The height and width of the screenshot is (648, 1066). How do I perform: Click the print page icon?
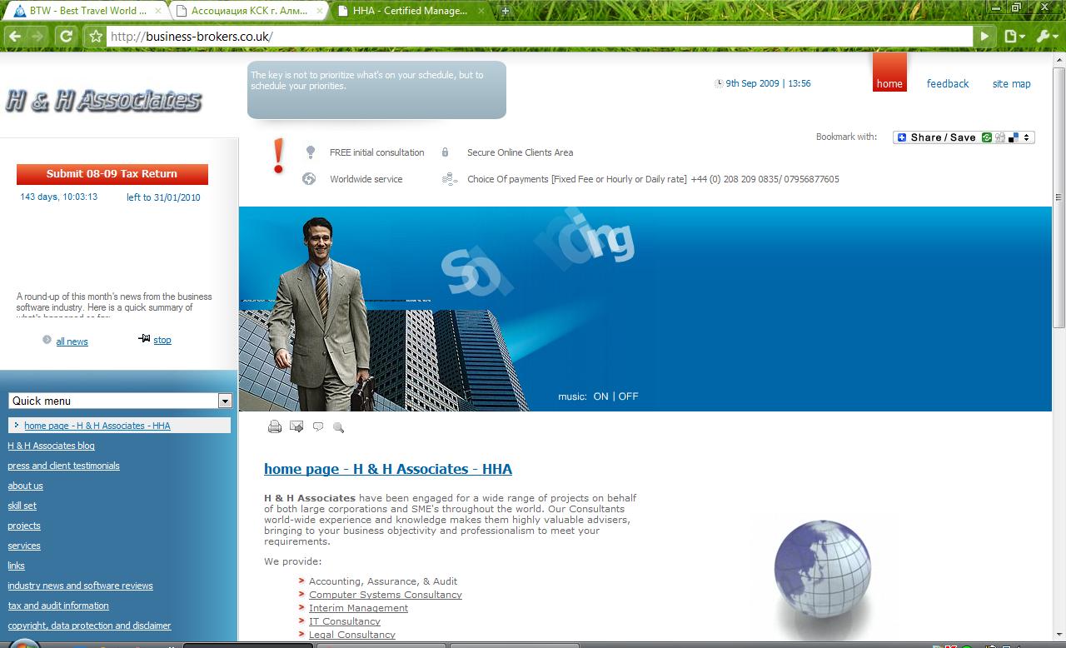[x=275, y=426]
